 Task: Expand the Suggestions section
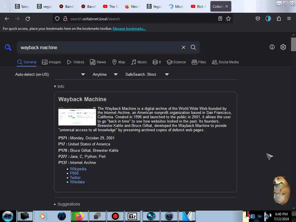pos(67,204)
